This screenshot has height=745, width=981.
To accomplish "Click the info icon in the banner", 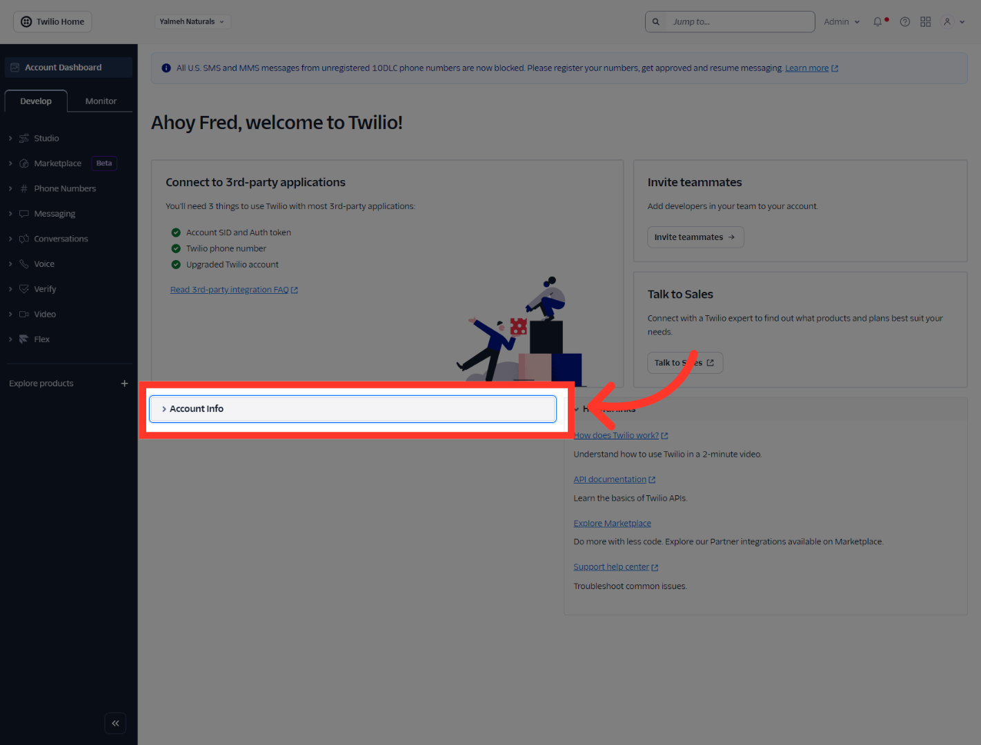I will tap(166, 68).
